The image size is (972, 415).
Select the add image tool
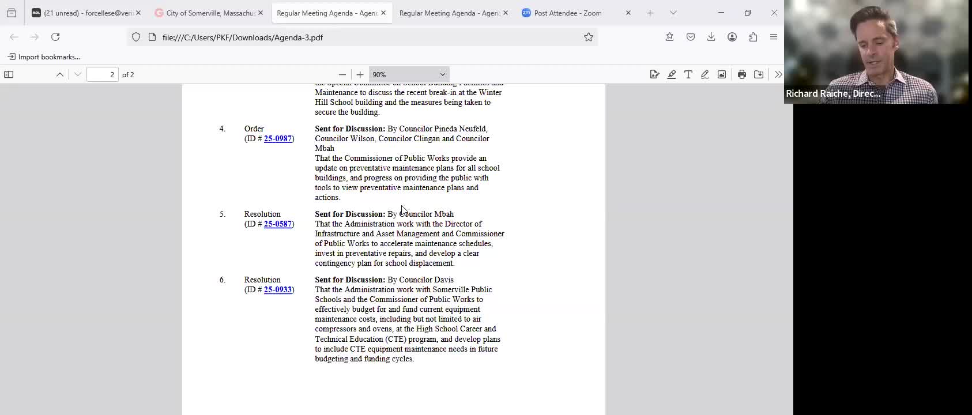[x=721, y=74]
